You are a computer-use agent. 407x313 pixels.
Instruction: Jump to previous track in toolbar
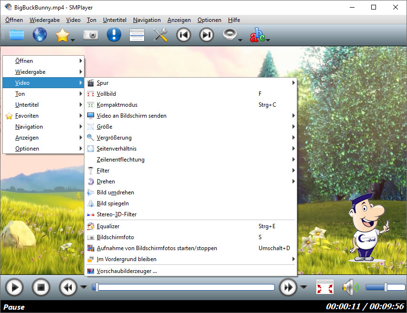(x=184, y=35)
